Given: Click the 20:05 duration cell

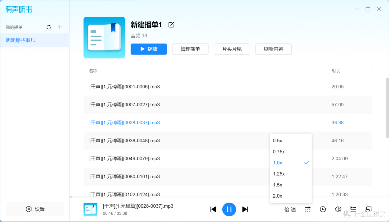Looking at the screenshot, I should [337, 87].
